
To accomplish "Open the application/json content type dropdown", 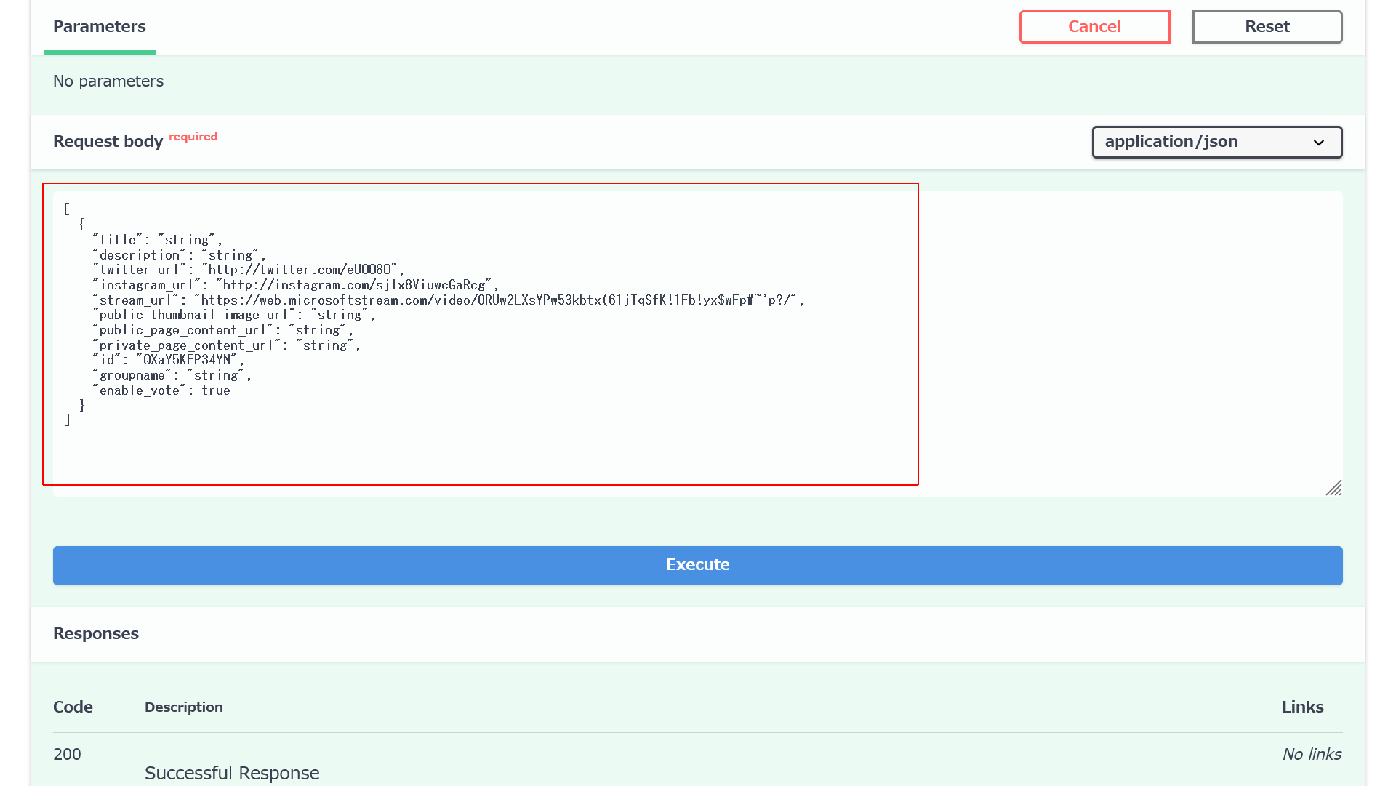I will tap(1216, 142).
